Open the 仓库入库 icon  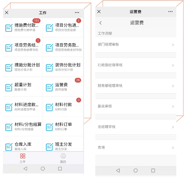(9, 147)
